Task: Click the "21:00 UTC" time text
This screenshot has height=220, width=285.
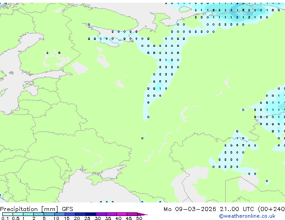Action: (237, 209)
